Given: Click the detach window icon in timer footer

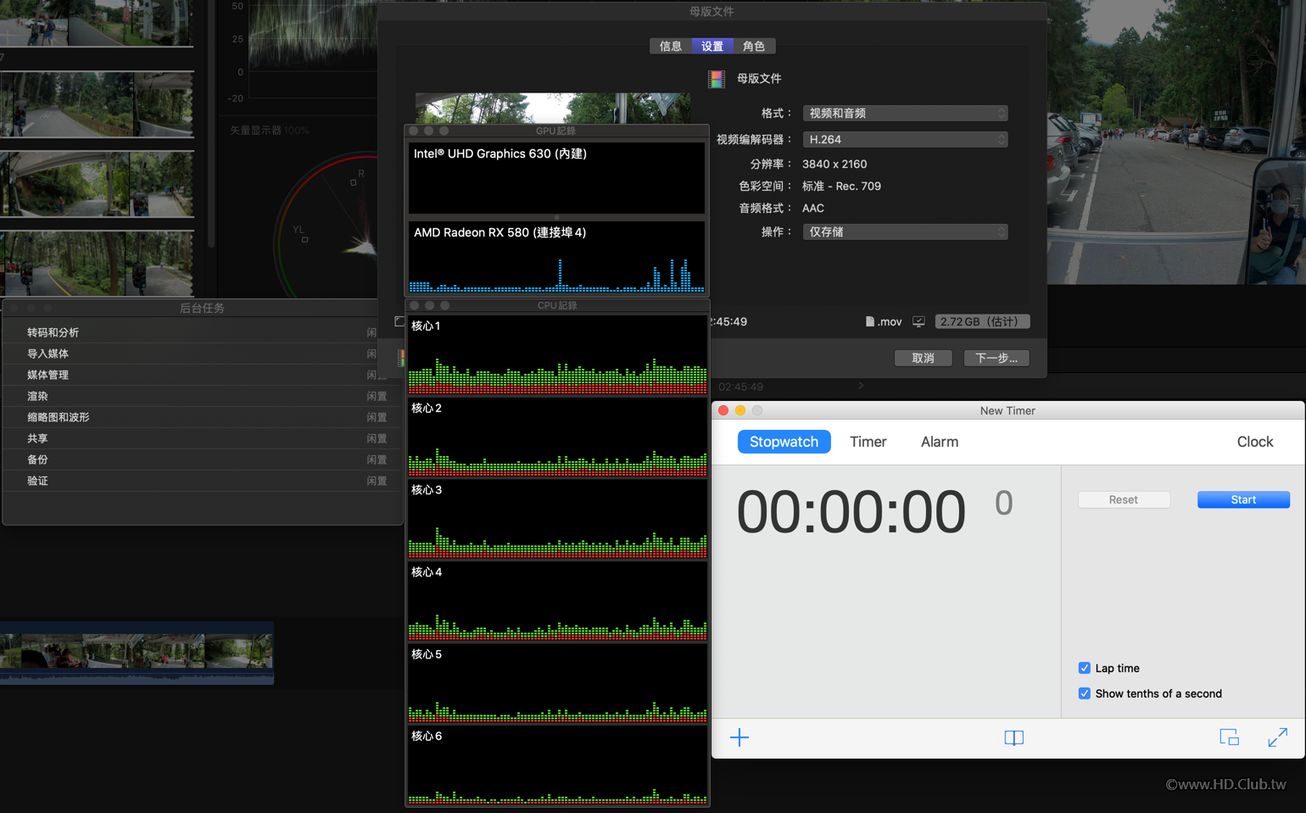Looking at the screenshot, I should click(1229, 738).
